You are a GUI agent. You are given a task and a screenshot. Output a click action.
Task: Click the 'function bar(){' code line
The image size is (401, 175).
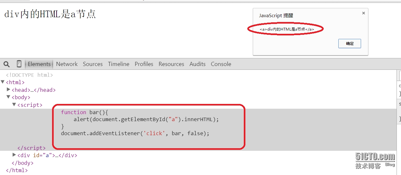pyautogui.click(x=85, y=112)
